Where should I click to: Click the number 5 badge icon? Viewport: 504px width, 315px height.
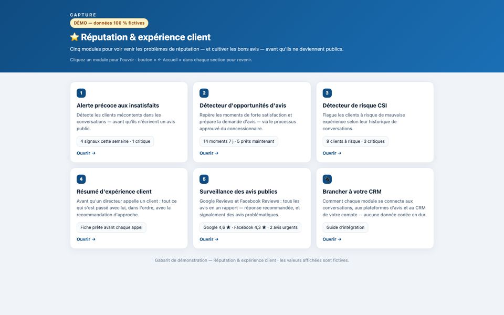tap(204, 179)
